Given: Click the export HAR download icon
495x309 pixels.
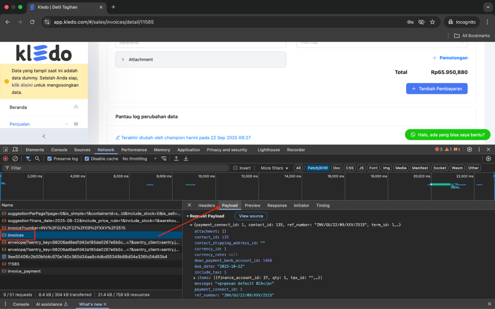Looking at the screenshot, I should 186,158.
